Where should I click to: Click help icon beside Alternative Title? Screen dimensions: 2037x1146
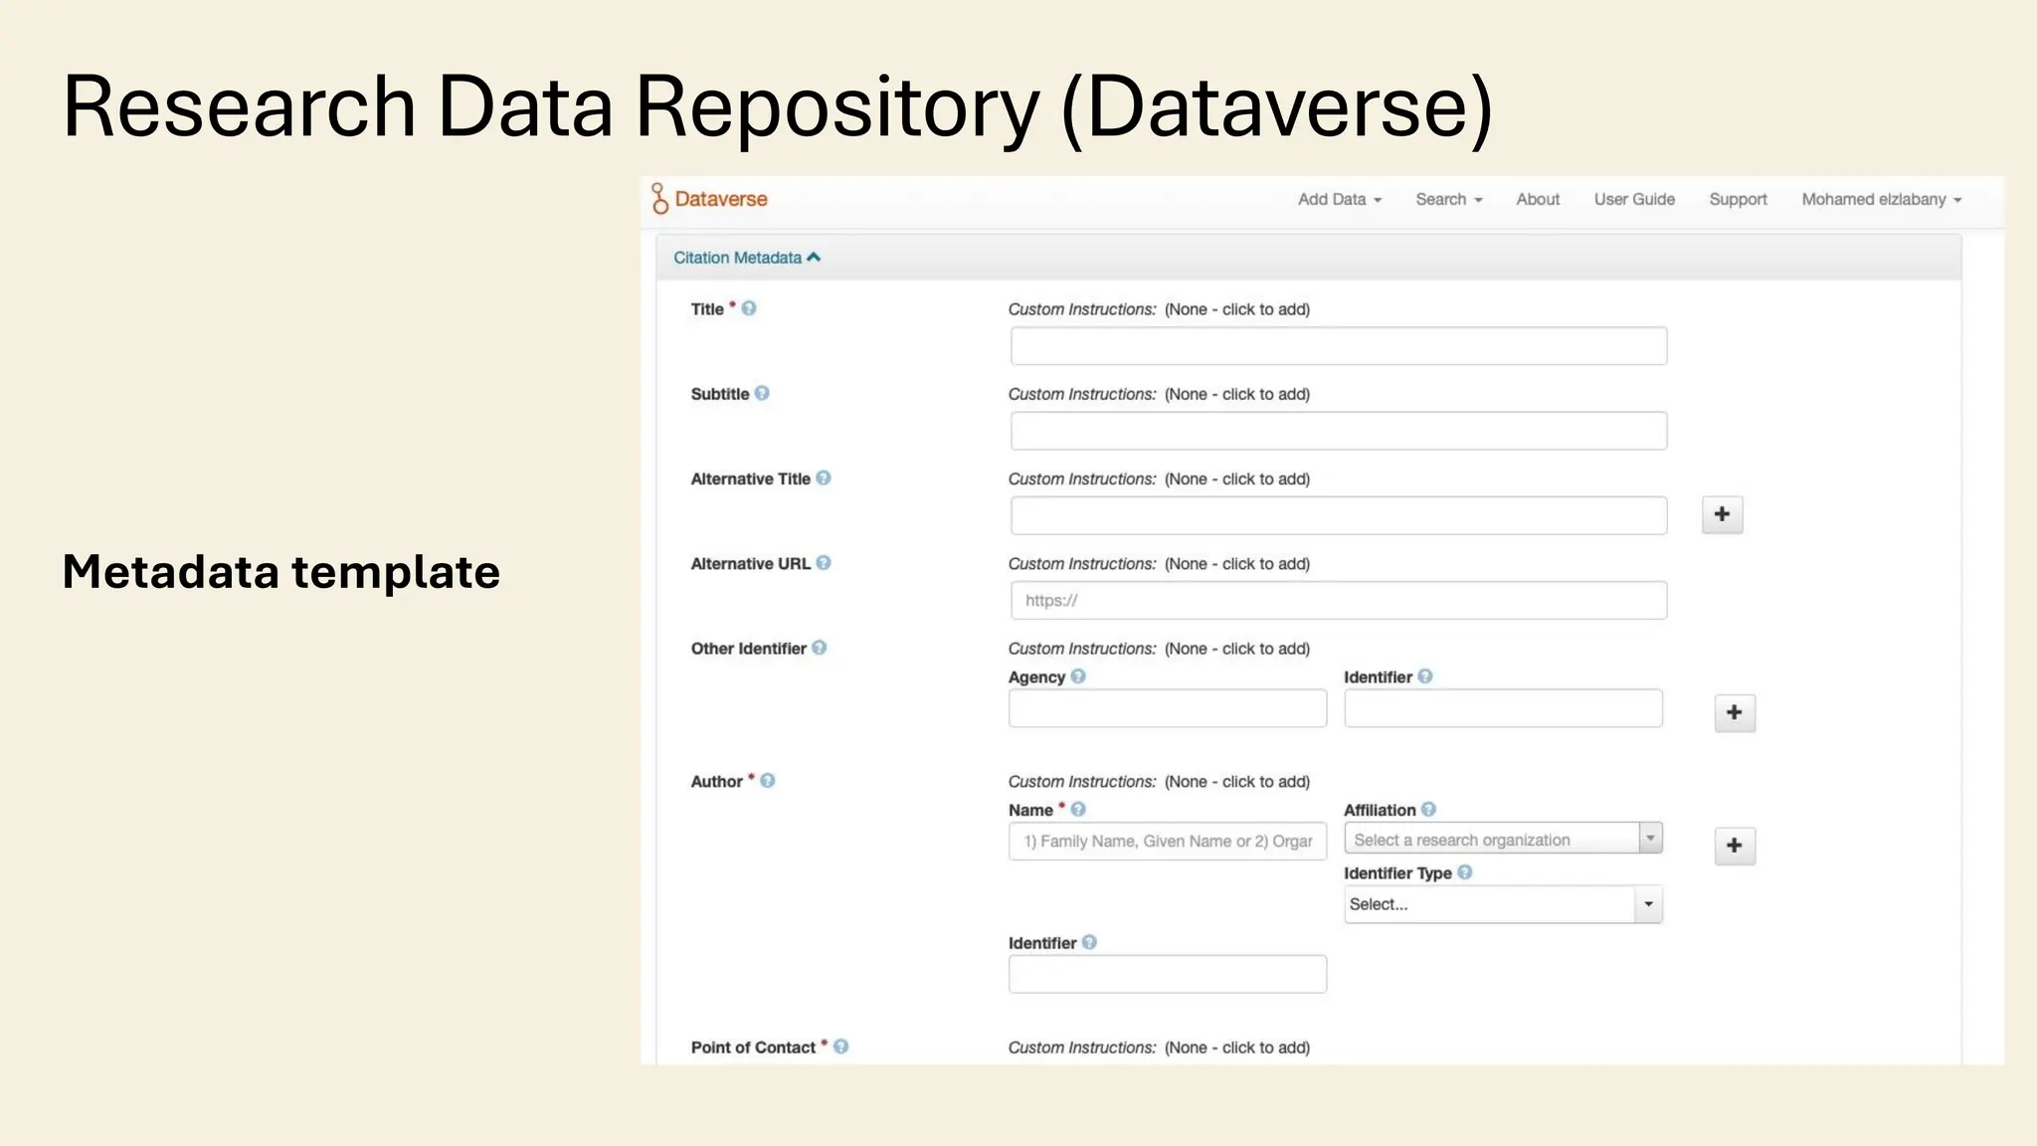824,477
